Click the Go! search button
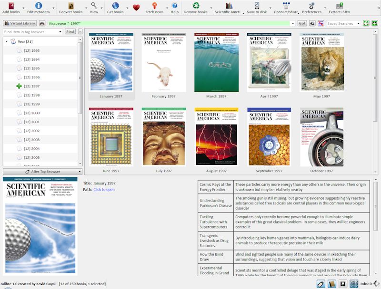Screen dimensions: 381x289 point(302,23)
